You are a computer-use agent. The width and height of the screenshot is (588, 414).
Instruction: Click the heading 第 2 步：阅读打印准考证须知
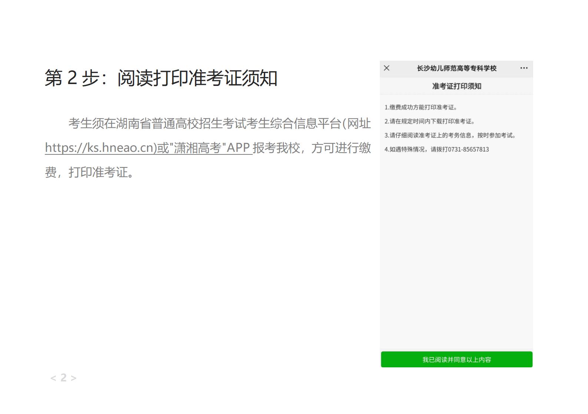pyautogui.click(x=161, y=78)
